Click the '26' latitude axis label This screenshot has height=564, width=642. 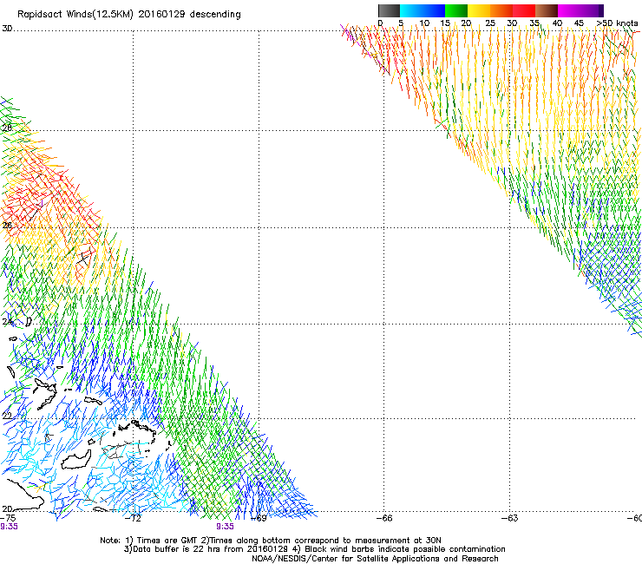(7, 225)
